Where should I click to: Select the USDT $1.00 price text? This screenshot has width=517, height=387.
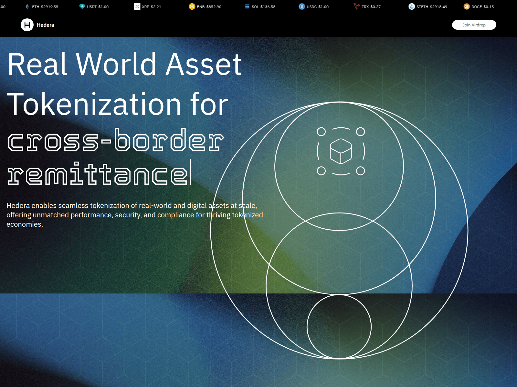98,7
